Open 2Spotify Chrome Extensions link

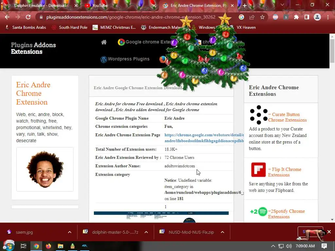click(x=287, y=214)
